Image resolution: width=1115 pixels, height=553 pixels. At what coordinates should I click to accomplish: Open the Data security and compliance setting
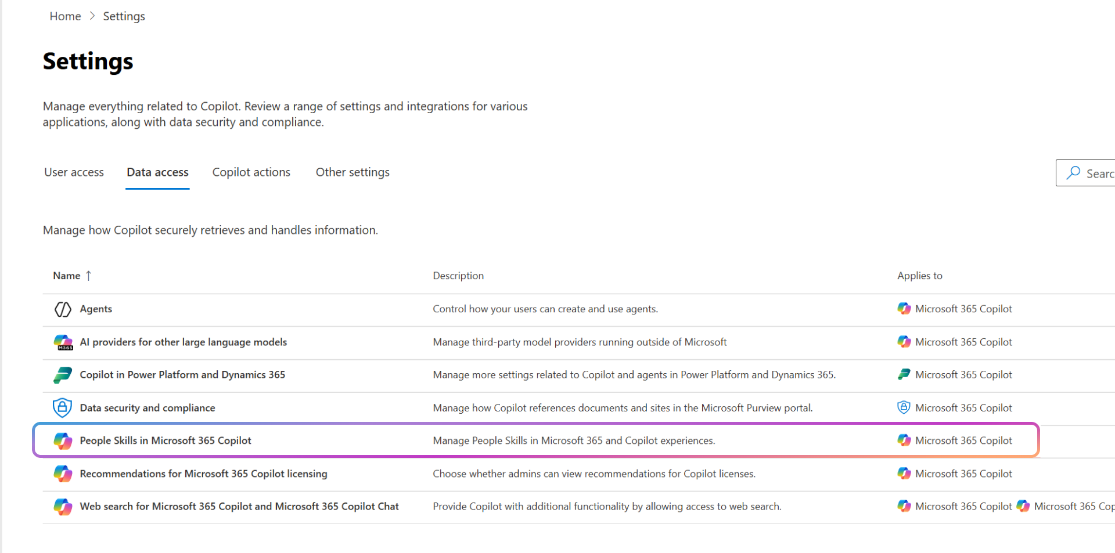pyautogui.click(x=147, y=407)
